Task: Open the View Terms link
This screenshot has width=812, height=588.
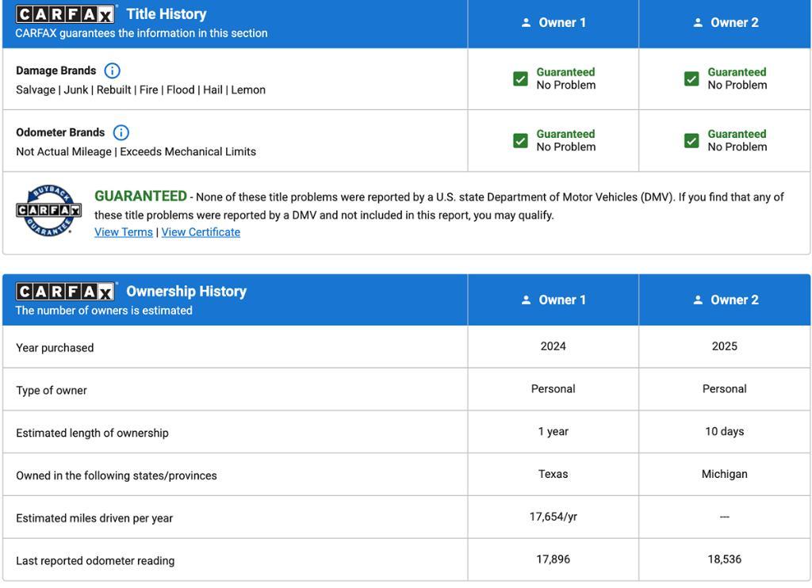Action: pyautogui.click(x=123, y=232)
